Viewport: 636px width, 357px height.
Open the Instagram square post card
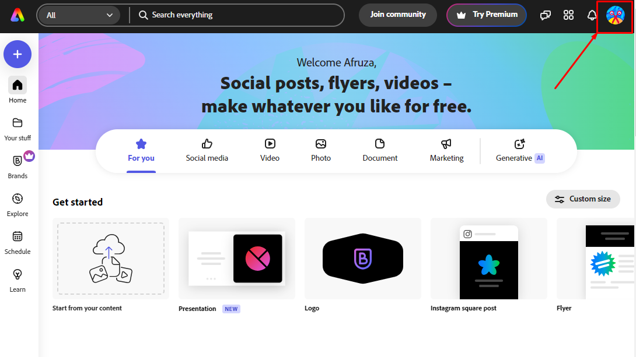click(489, 259)
